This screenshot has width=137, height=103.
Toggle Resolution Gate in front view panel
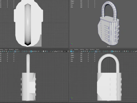coord(100,51)
